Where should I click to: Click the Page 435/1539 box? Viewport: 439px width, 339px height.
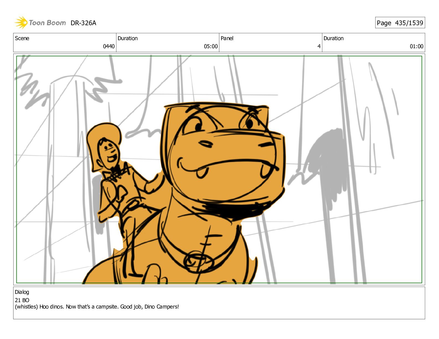(400, 23)
